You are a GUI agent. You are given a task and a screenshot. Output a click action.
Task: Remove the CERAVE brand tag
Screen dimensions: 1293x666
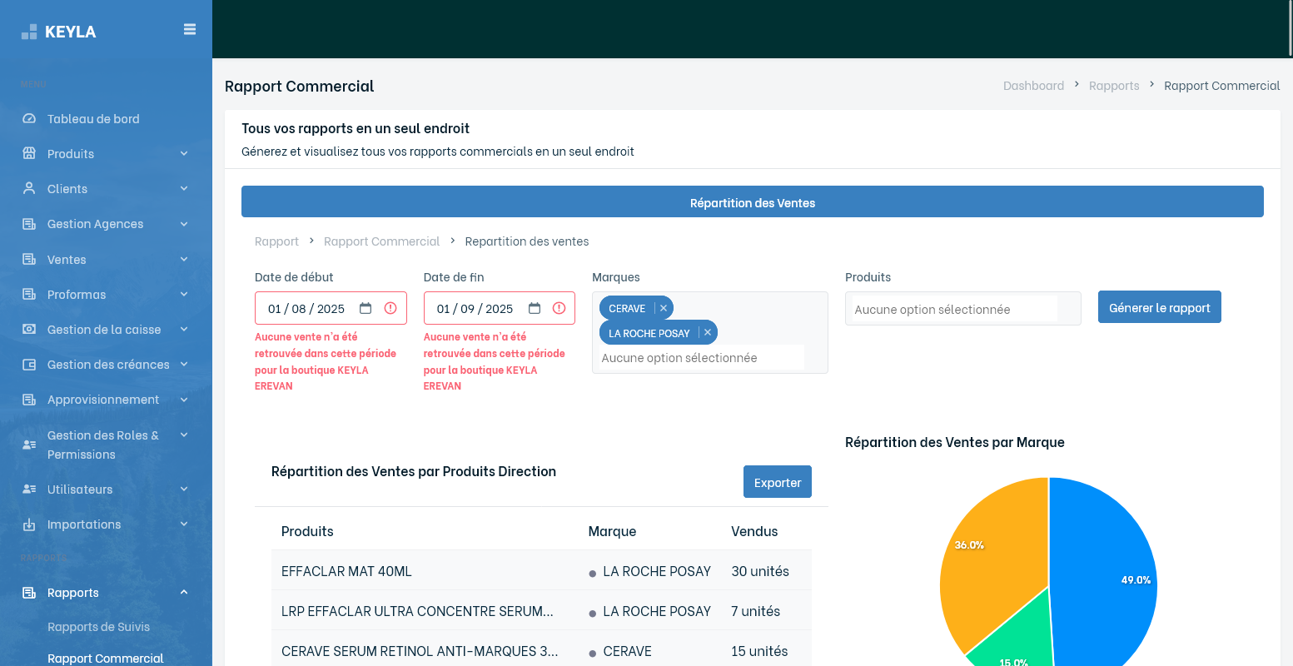coord(664,308)
